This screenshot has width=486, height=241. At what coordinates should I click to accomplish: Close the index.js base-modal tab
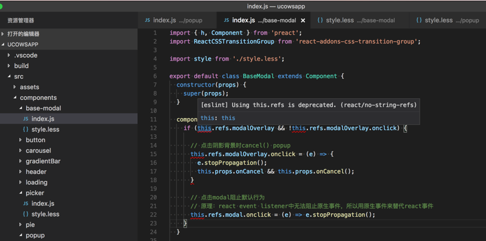303,21
